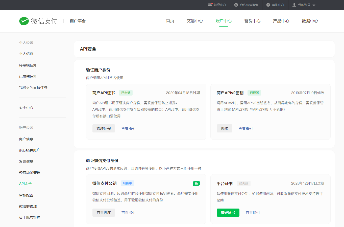This screenshot has width=344, height=227.
Task: Open 员工账号管理 in the sidebar
Action: click(30, 217)
